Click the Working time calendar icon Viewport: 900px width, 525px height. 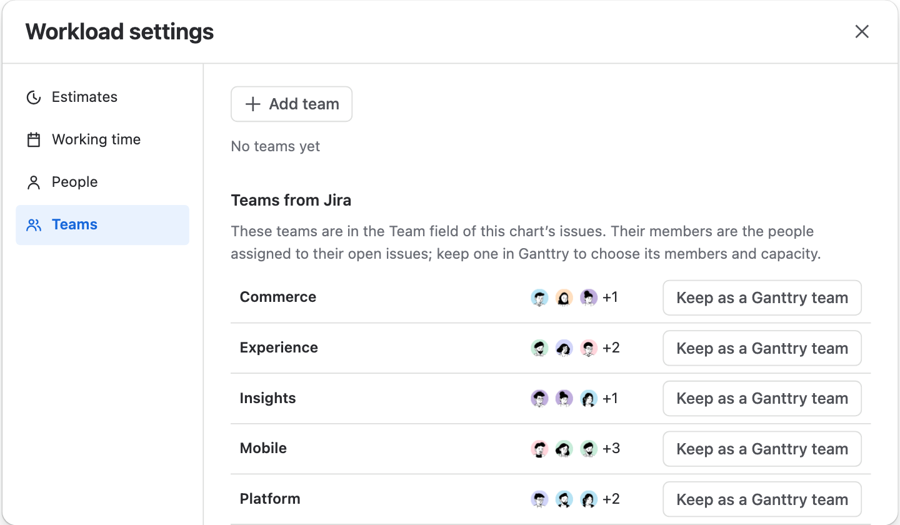34,140
